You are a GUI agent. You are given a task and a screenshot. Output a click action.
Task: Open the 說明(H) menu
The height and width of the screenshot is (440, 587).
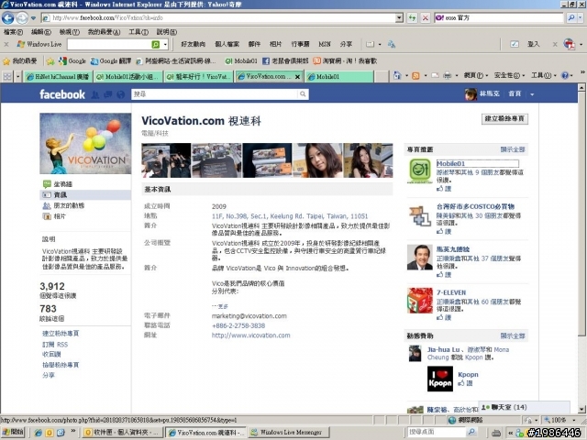pyautogui.click(x=167, y=32)
